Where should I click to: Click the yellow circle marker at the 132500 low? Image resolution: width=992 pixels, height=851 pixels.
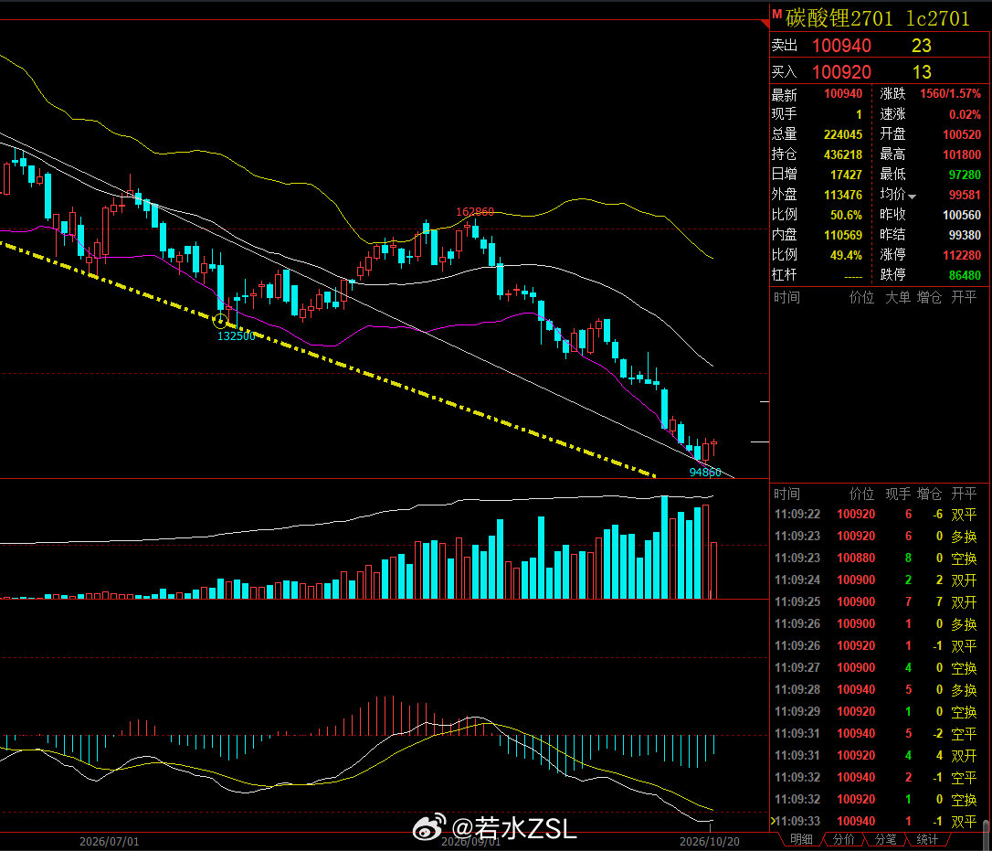(x=220, y=321)
